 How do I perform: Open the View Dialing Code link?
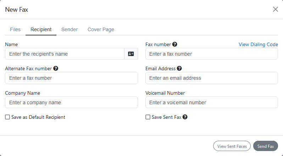(x=258, y=44)
